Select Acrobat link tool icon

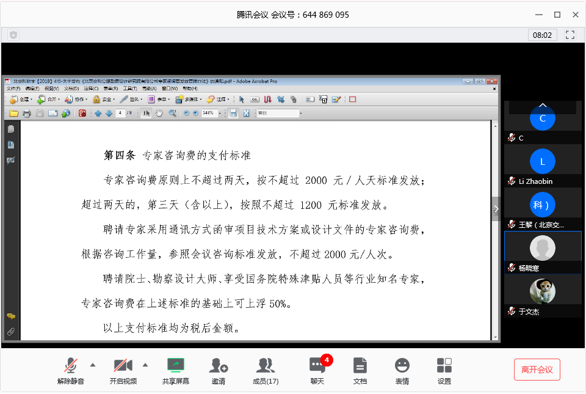pos(267,100)
